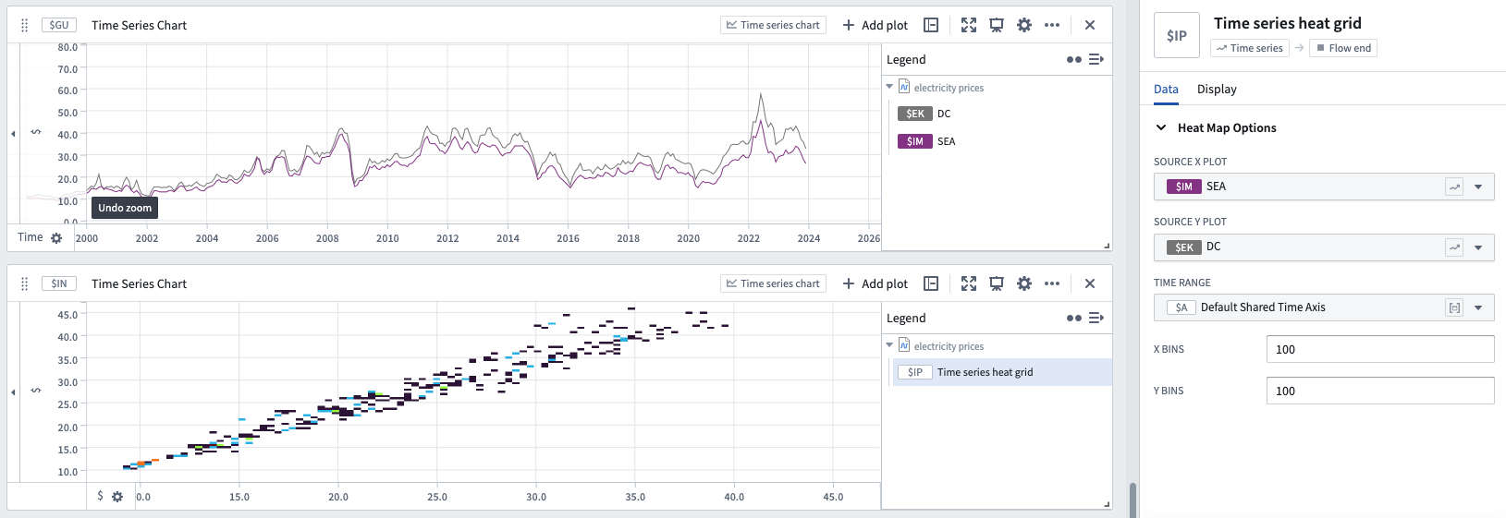Click the Time series heat grid panel title

pos(1287,23)
